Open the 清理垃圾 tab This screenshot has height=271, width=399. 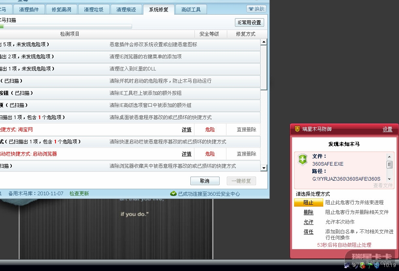(x=94, y=10)
